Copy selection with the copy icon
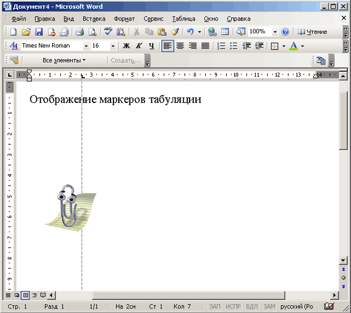Image resolution: width=351 pixels, height=313 pixels. click(149, 32)
